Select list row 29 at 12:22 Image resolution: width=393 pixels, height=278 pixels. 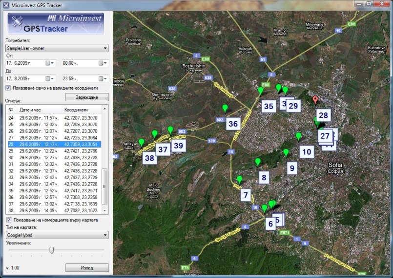[54, 151]
